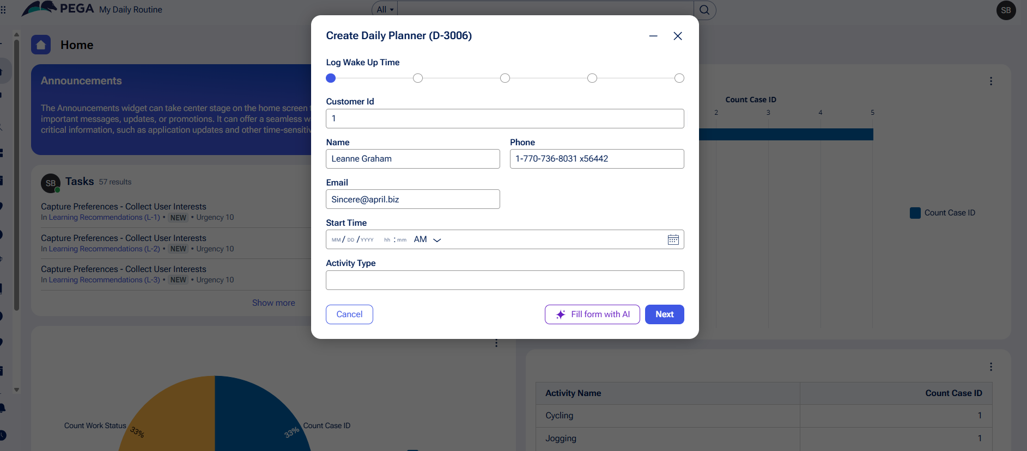Jump to the last step circle in the progress tracker

(679, 78)
